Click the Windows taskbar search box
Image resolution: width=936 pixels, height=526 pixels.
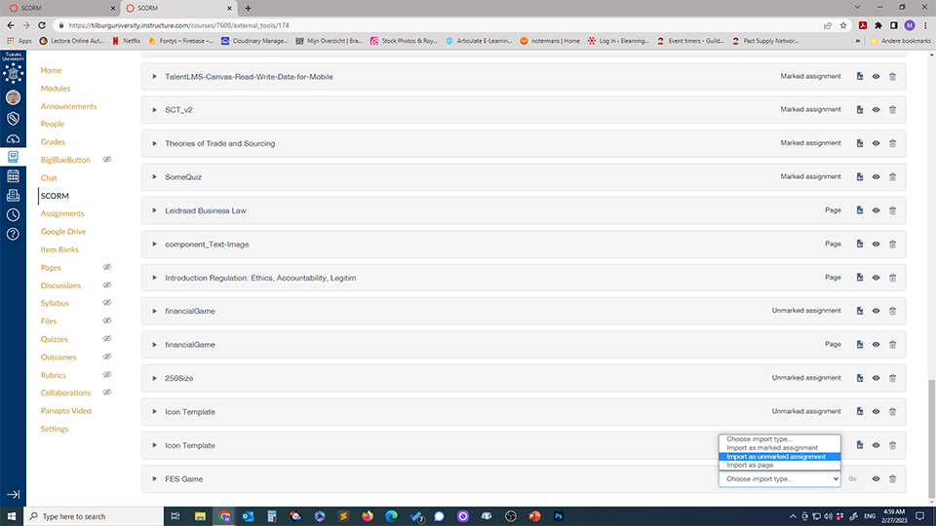pyautogui.click(x=94, y=516)
